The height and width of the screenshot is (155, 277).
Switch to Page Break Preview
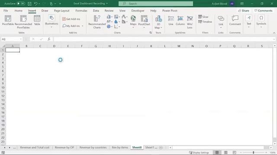[234, 152]
